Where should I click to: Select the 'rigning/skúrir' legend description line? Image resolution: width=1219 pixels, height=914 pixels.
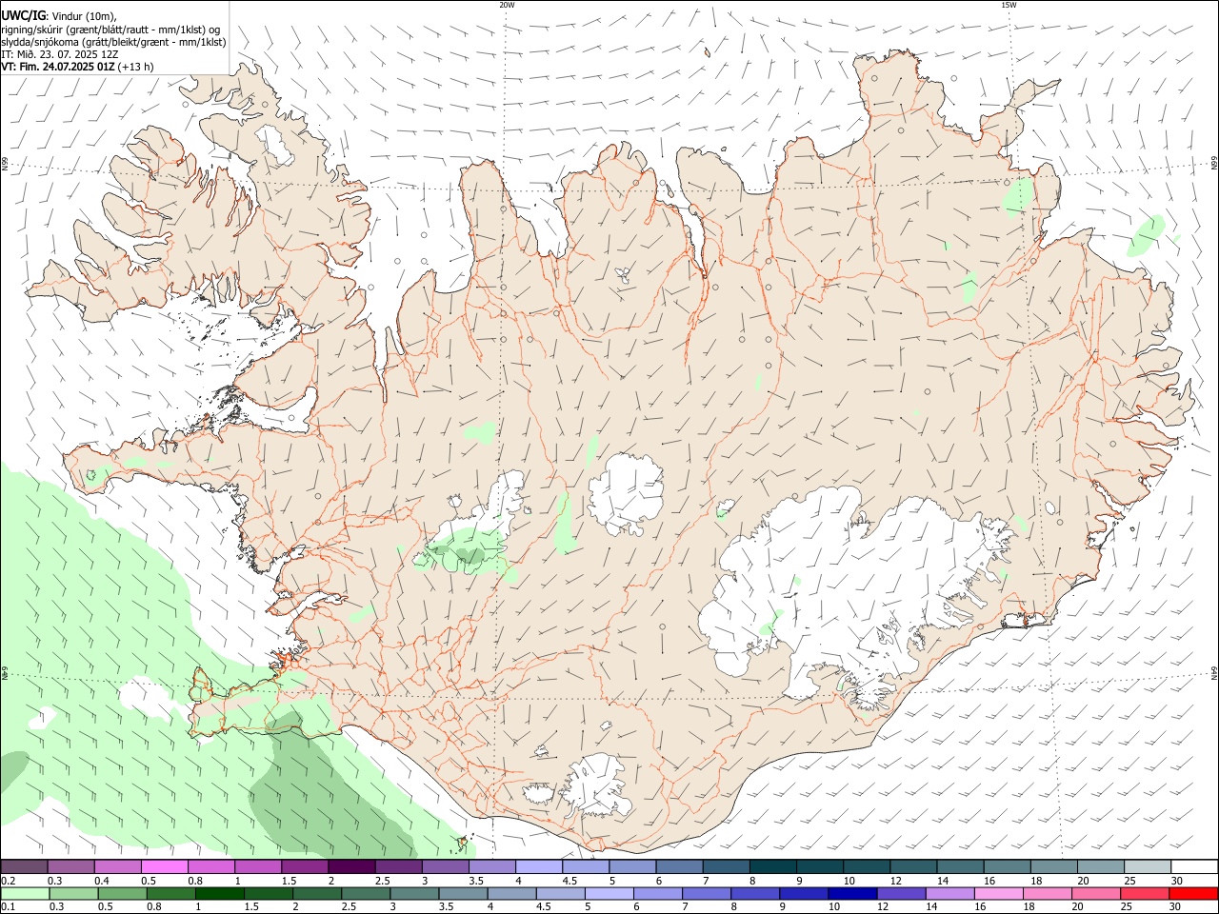click(110, 30)
